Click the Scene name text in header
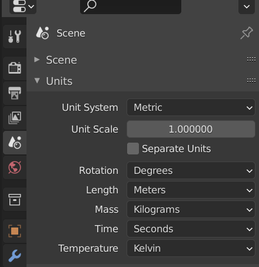The height and width of the screenshot is (267, 259). coord(71,33)
